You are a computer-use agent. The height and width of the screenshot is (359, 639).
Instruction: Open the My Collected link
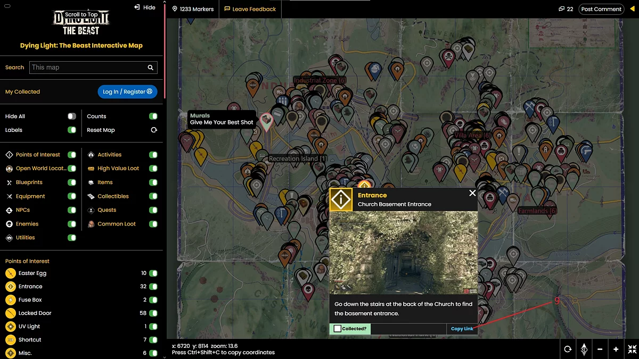(22, 91)
